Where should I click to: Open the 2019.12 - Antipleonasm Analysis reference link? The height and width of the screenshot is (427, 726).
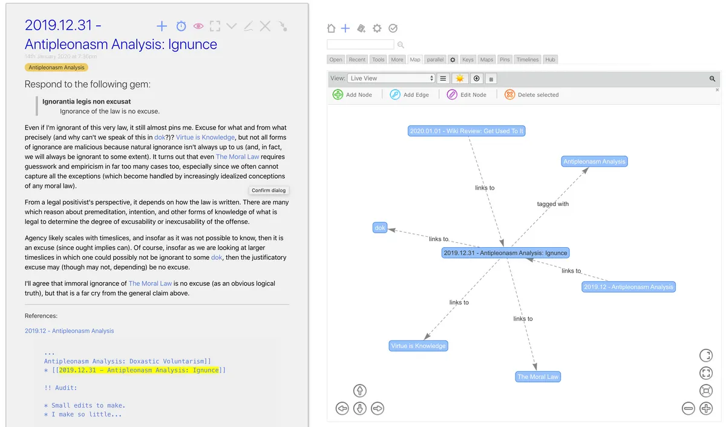(x=69, y=331)
